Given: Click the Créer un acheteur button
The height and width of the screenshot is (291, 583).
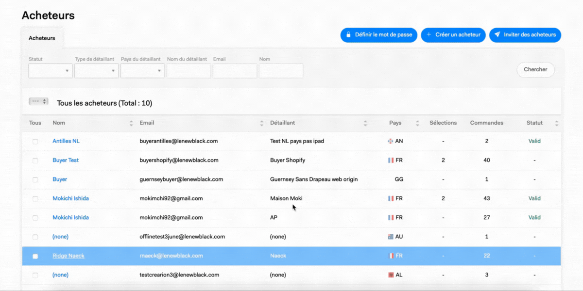Looking at the screenshot, I should click(453, 35).
